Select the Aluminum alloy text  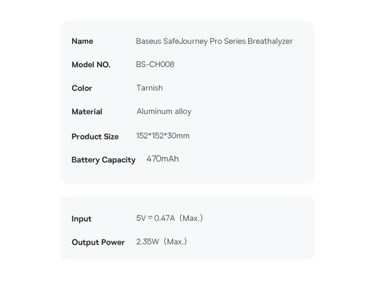tap(164, 112)
